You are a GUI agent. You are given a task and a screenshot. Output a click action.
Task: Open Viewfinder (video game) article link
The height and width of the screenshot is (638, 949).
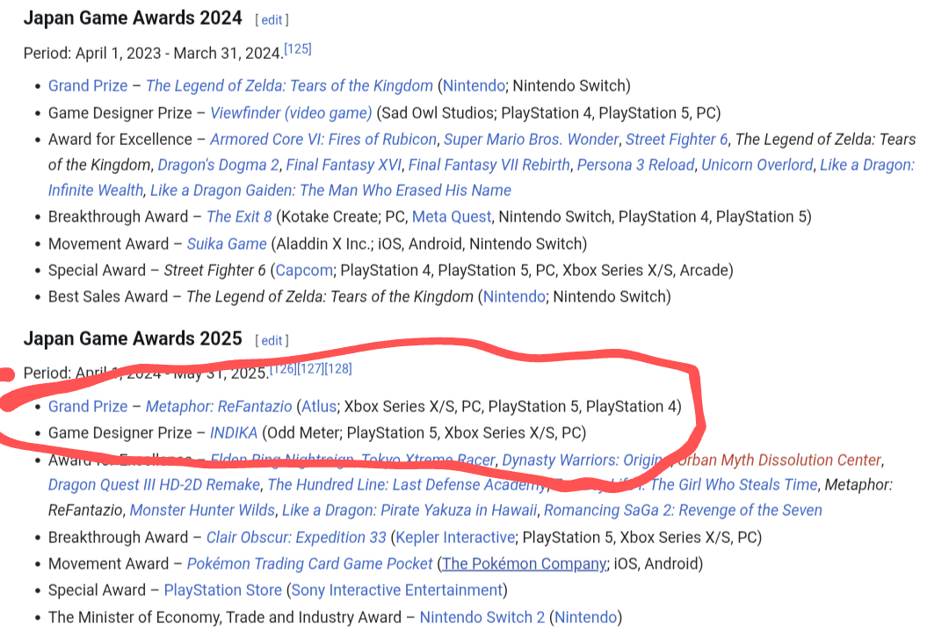(x=291, y=113)
